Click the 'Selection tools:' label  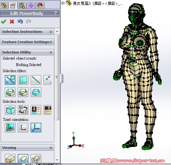coord(14,102)
